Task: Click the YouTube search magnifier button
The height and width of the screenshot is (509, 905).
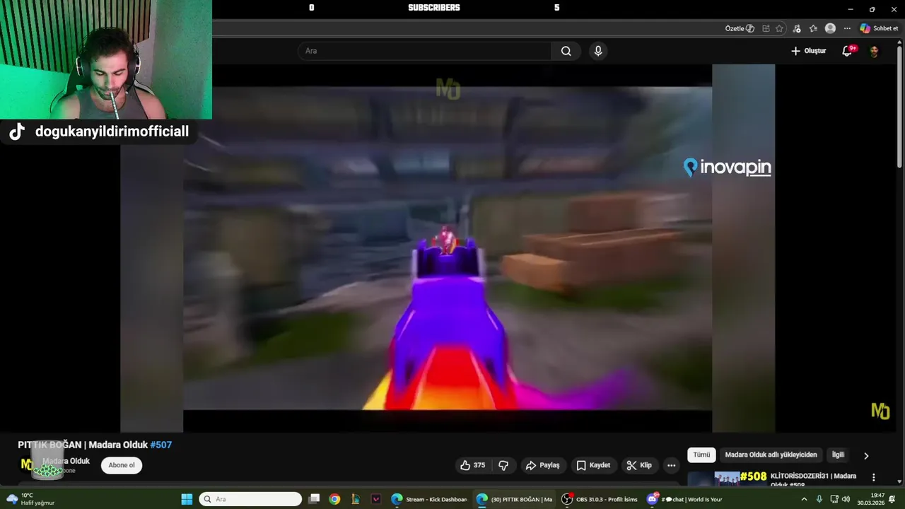Action: [566, 51]
